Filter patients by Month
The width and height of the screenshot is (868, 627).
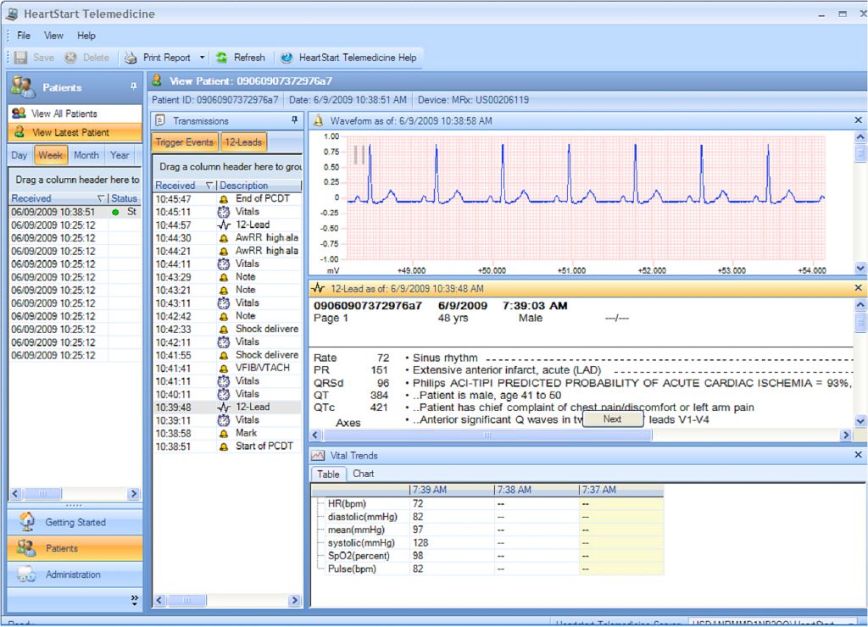[86, 156]
